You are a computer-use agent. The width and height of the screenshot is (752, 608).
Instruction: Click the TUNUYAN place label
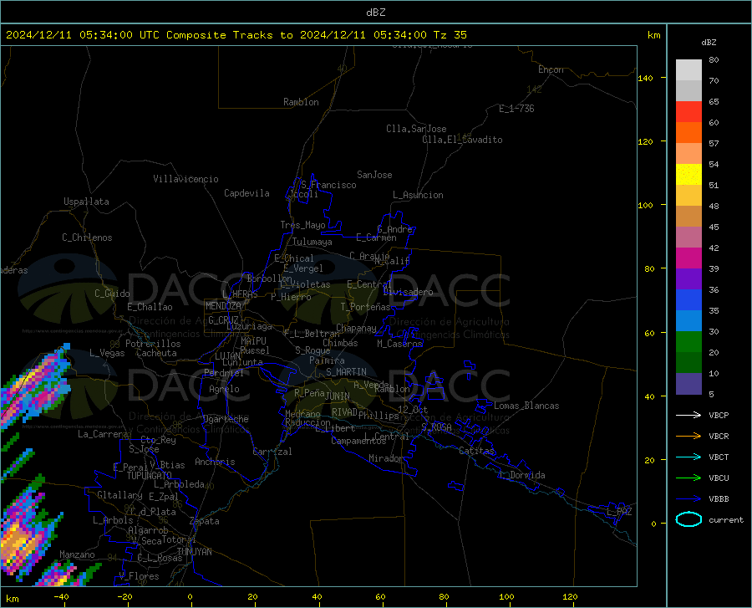[194, 552]
